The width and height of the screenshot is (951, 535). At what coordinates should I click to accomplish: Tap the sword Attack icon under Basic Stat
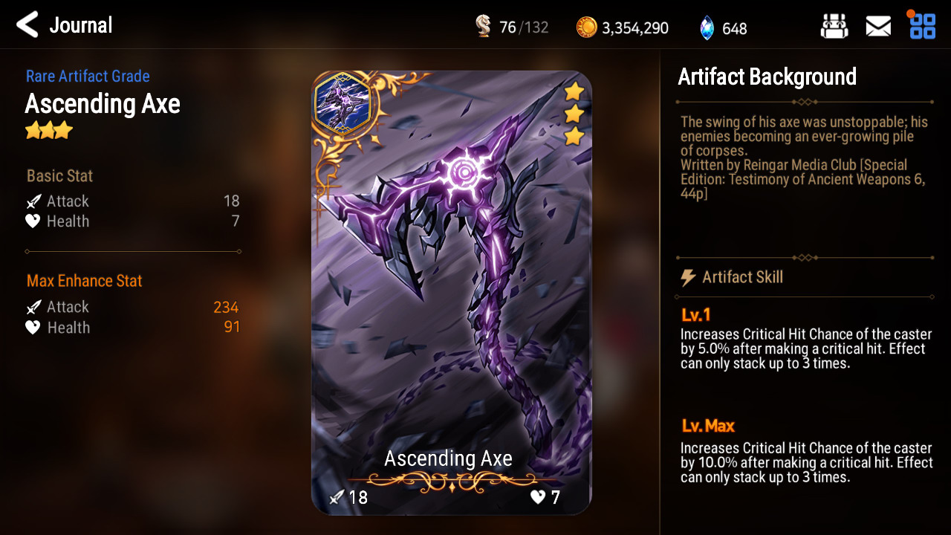pyautogui.click(x=33, y=201)
